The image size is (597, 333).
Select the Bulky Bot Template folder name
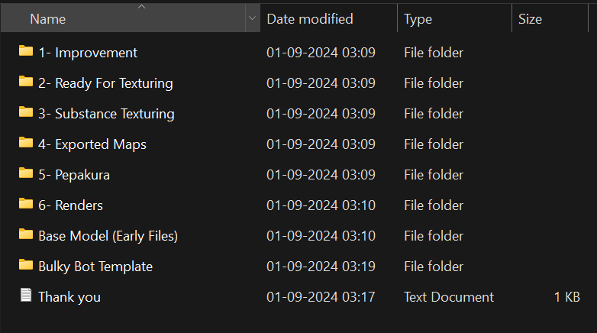coord(95,267)
